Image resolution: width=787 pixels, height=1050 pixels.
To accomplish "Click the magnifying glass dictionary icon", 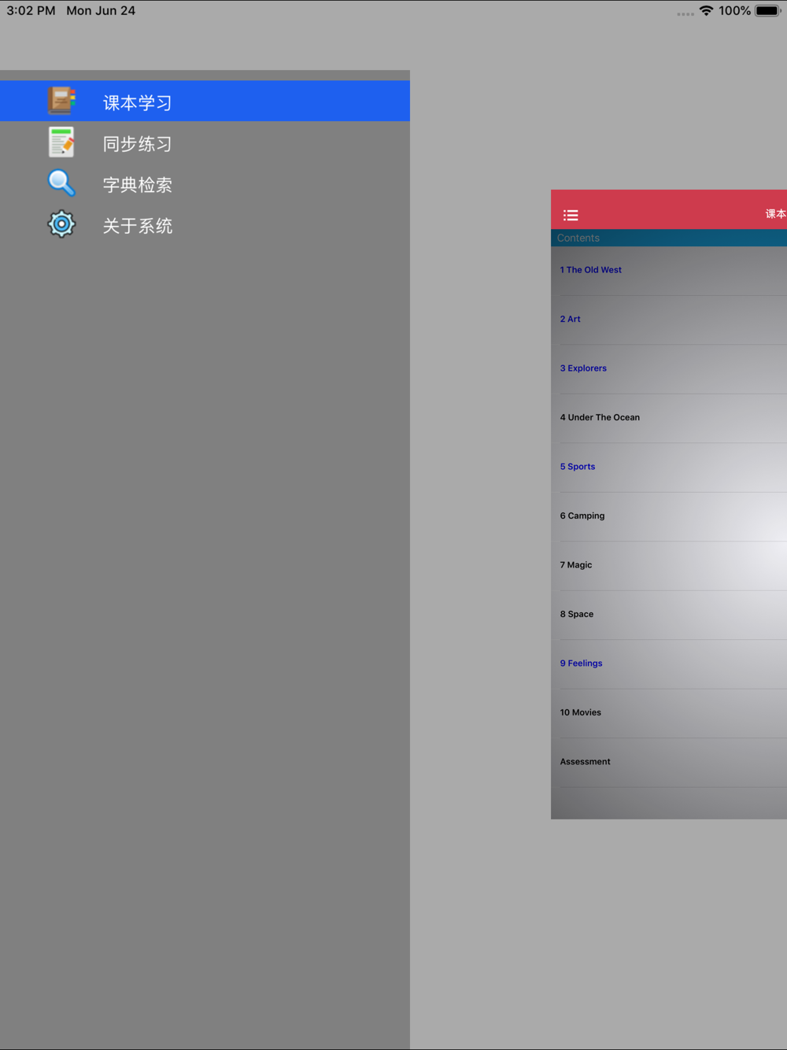I will [x=61, y=183].
